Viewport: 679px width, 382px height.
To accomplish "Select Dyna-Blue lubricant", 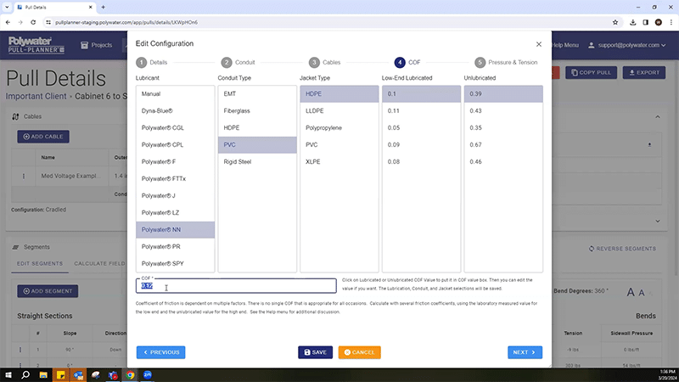I will [176, 111].
